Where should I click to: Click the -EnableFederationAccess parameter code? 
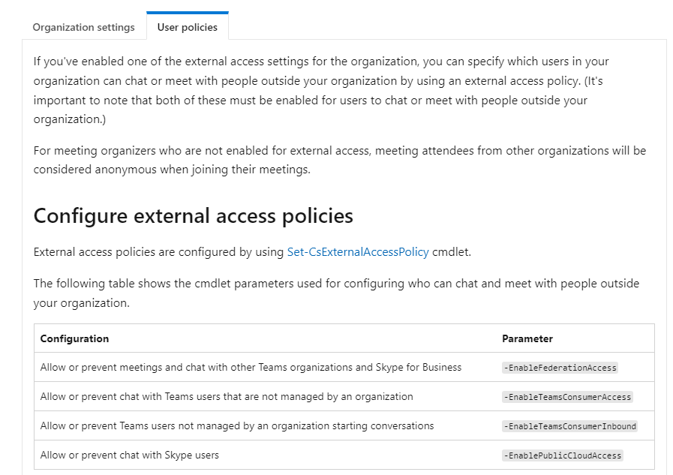coord(560,368)
